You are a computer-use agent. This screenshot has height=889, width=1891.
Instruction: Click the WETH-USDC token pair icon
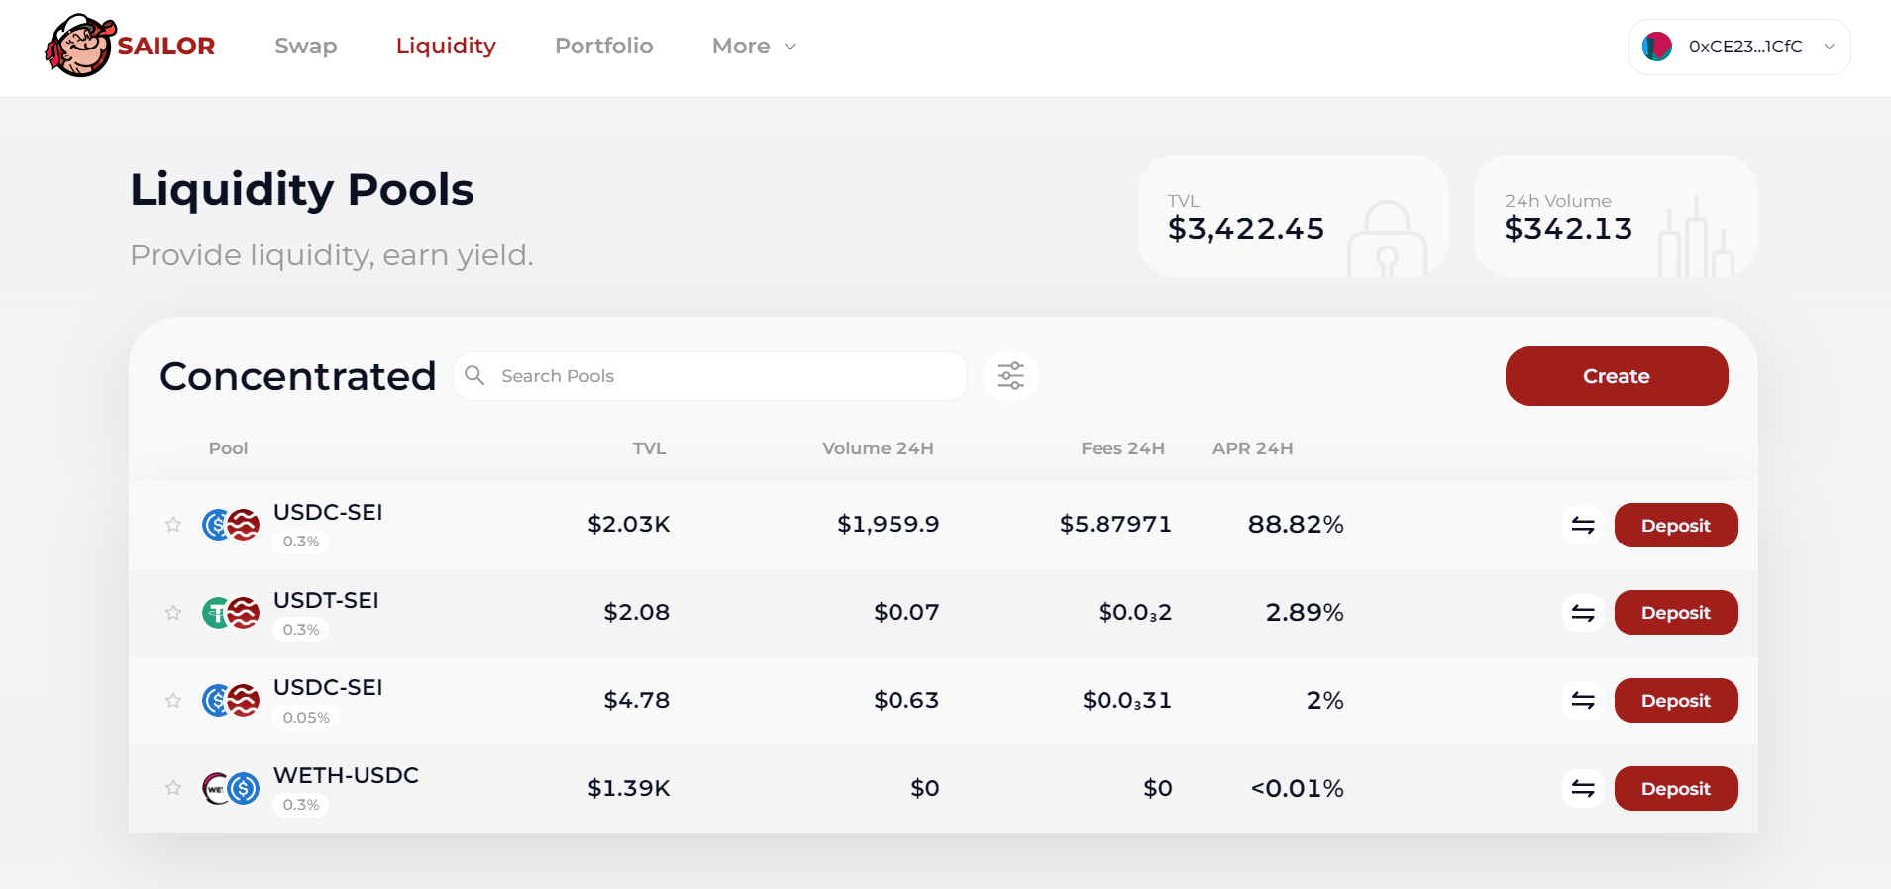click(x=231, y=789)
